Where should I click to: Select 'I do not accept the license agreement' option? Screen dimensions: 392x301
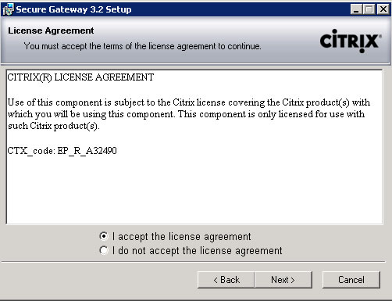pyautogui.click(x=104, y=250)
